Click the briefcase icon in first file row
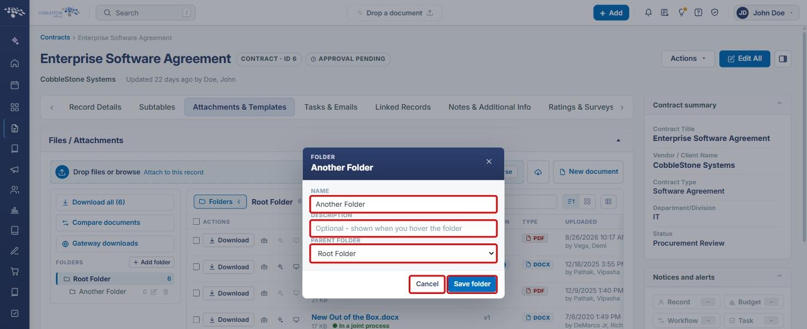807x329 pixels. tap(264, 240)
